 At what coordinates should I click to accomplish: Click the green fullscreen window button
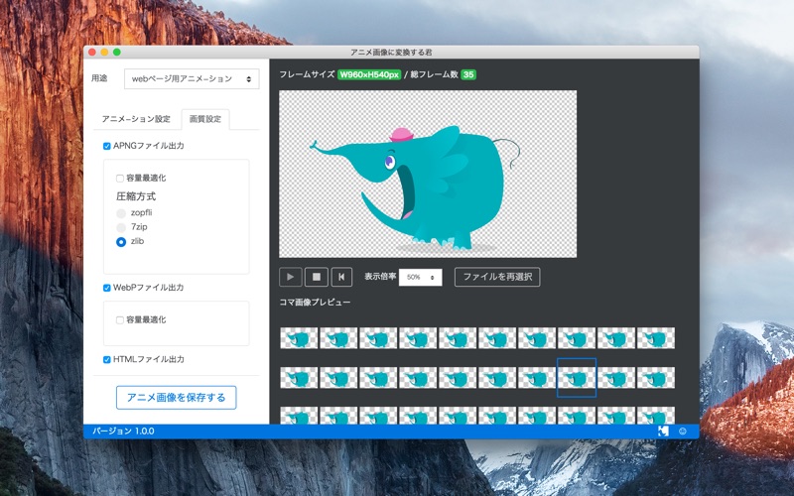coord(117,53)
